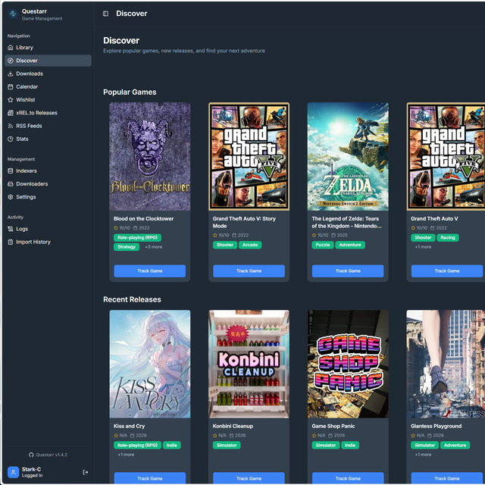The height and width of the screenshot is (485, 485).
Task: Click the Downloaders drive icon
Action: [x=11, y=183]
